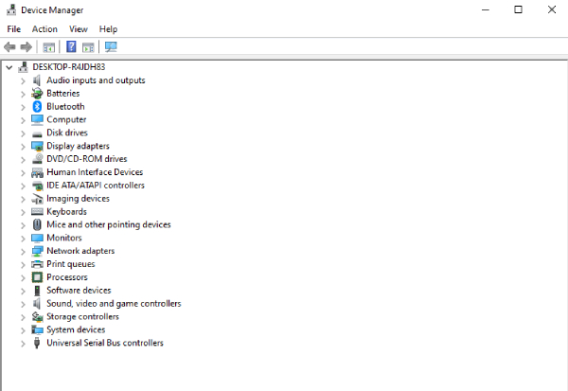
Task: Click the Disk drives icon
Action: [37, 134]
